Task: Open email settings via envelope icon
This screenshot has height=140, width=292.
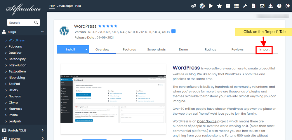Action: tap(262, 6)
